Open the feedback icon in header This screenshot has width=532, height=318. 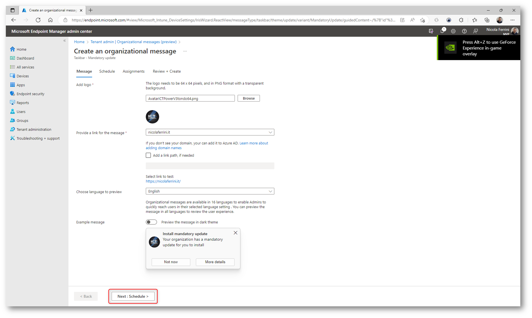[476, 31]
